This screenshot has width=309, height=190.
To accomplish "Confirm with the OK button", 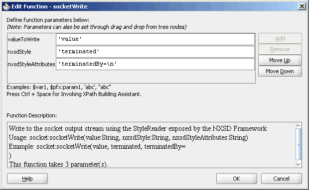I will coord(236,179).
